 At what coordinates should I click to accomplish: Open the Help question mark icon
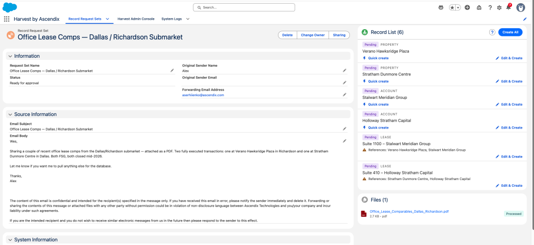(490, 7)
